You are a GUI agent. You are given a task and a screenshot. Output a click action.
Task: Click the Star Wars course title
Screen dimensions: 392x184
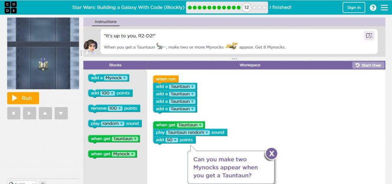tap(128, 8)
